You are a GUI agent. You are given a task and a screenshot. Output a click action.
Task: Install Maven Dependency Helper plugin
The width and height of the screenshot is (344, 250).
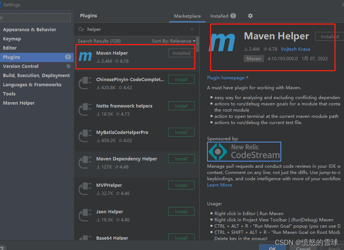(x=181, y=159)
